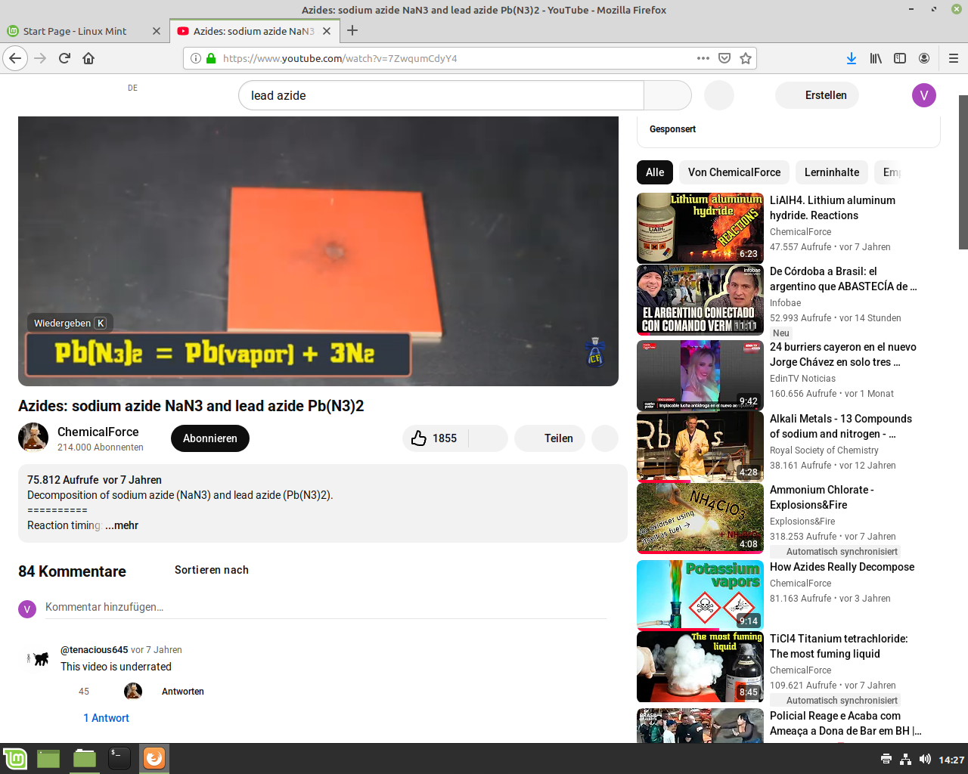
Task: Open a new browser tab with plus
Action: click(352, 31)
